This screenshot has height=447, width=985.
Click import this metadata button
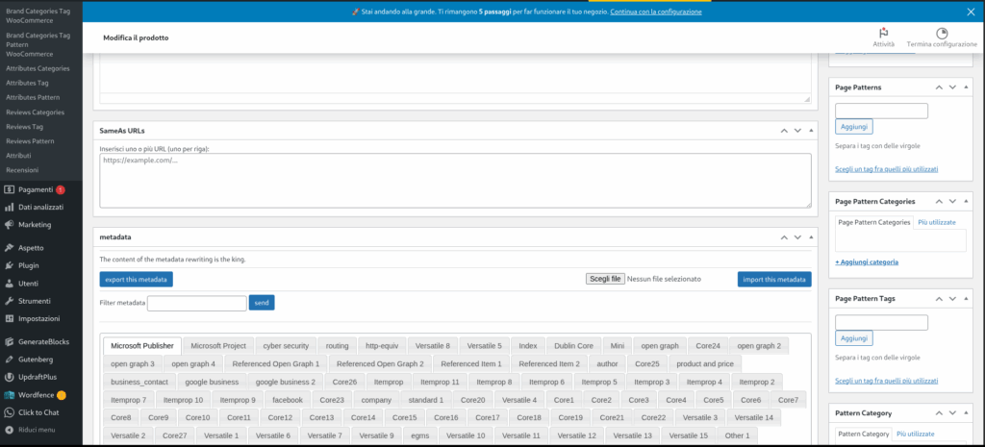tap(774, 280)
